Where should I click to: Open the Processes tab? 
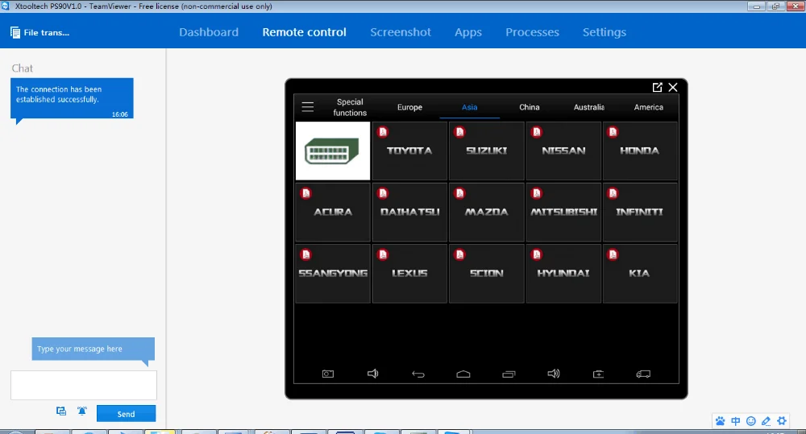pos(532,32)
